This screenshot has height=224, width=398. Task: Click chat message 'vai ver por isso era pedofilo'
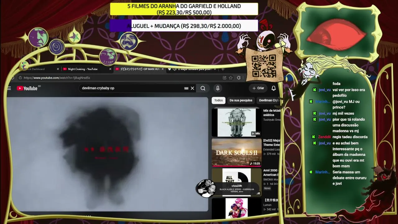click(x=349, y=93)
